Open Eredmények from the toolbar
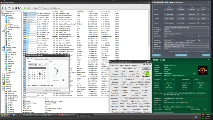The image size is (213, 120). tap(55, 8)
